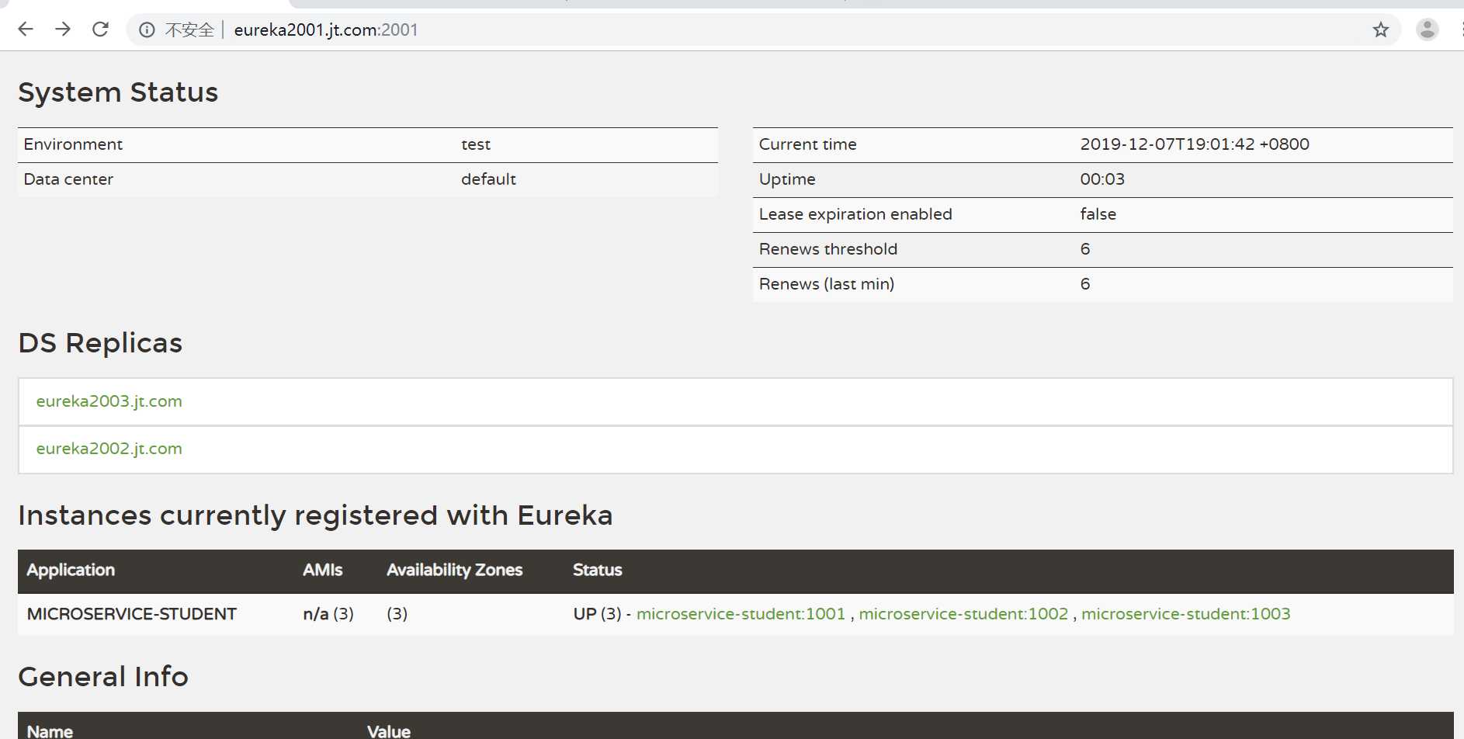Click the System Status heading
This screenshot has width=1464, height=739.
point(118,92)
